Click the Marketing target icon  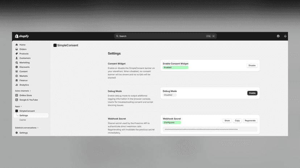click(17, 62)
